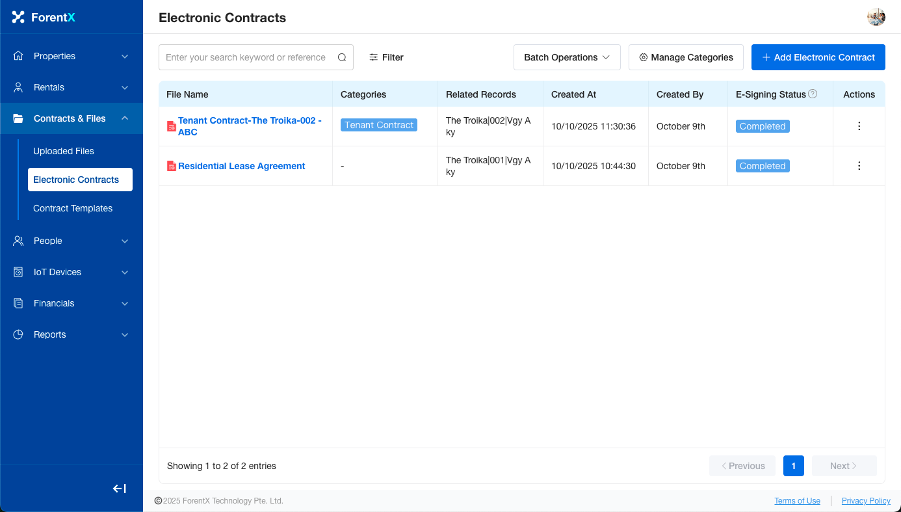Click the E-Signing Status help icon

[x=813, y=94]
